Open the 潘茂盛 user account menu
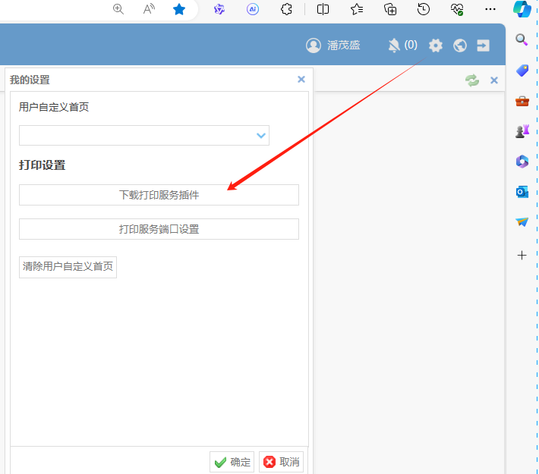 [333, 46]
